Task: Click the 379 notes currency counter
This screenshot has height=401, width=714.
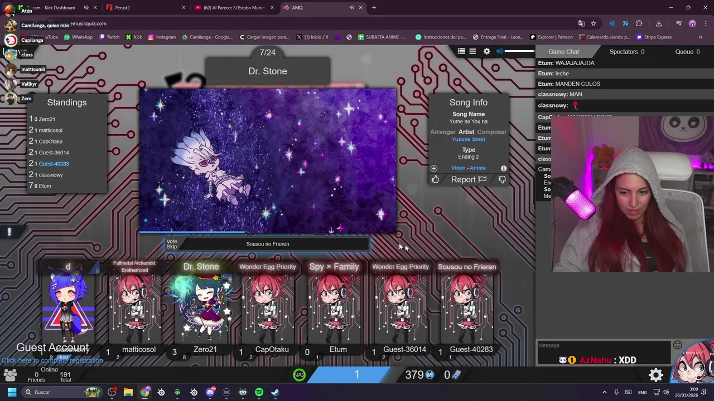Action: [419, 375]
